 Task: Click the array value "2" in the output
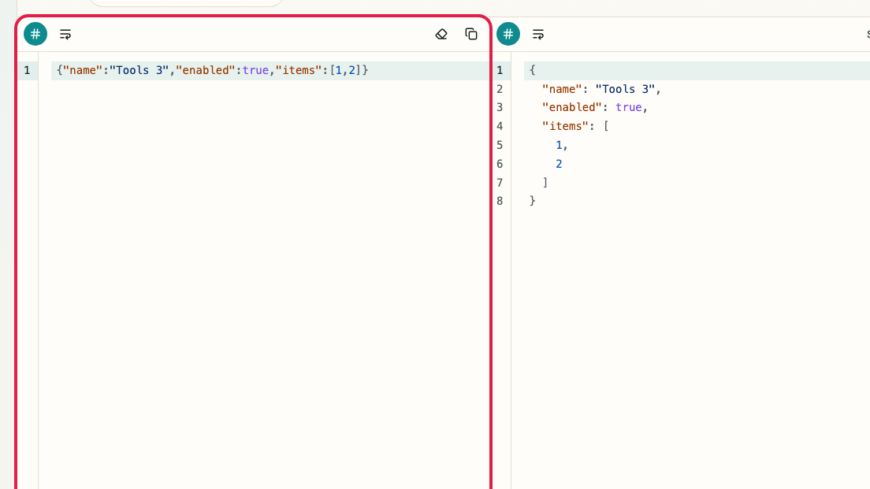[559, 164]
